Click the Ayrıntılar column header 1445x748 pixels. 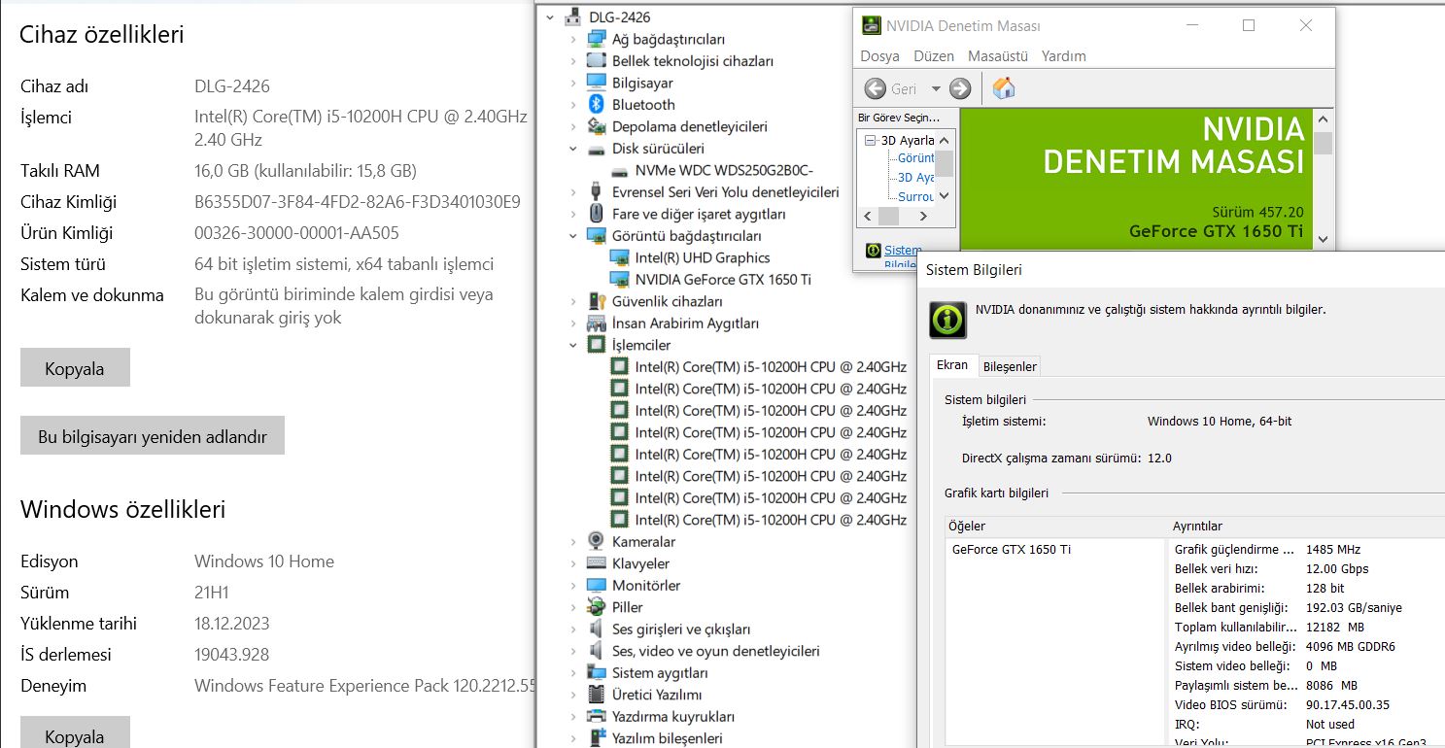pyautogui.click(x=1306, y=526)
